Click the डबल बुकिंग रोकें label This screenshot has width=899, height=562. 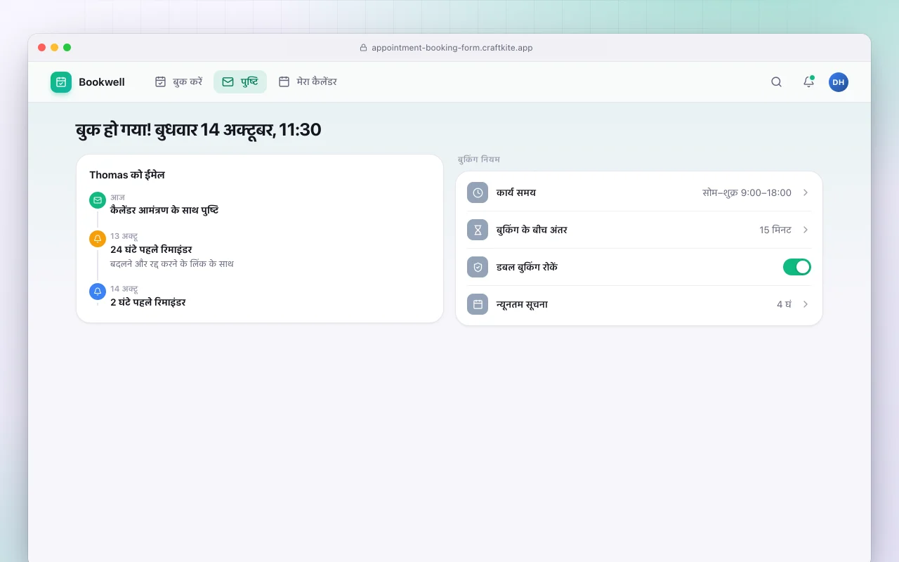[x=527, y=267]
